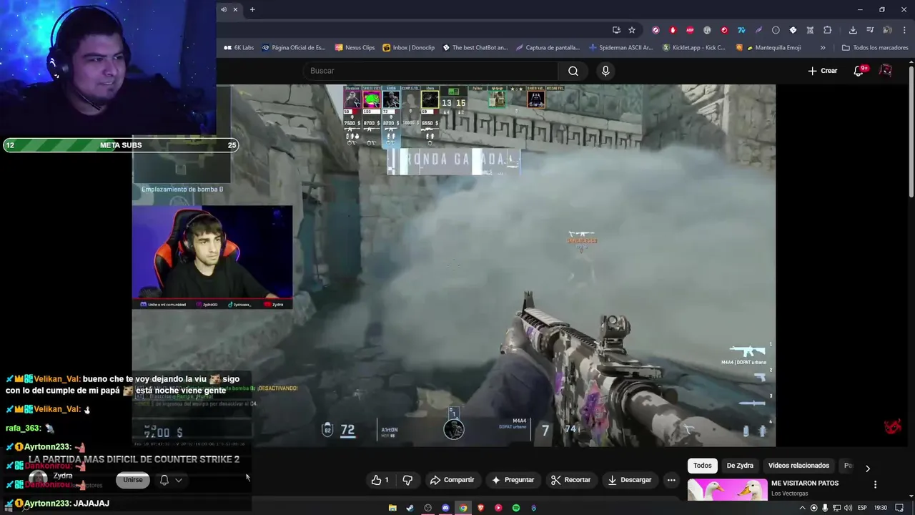The width and height of the screenshot is (915, 515).
Task: Like the video with thumbs up
Action: pos(380,480)
